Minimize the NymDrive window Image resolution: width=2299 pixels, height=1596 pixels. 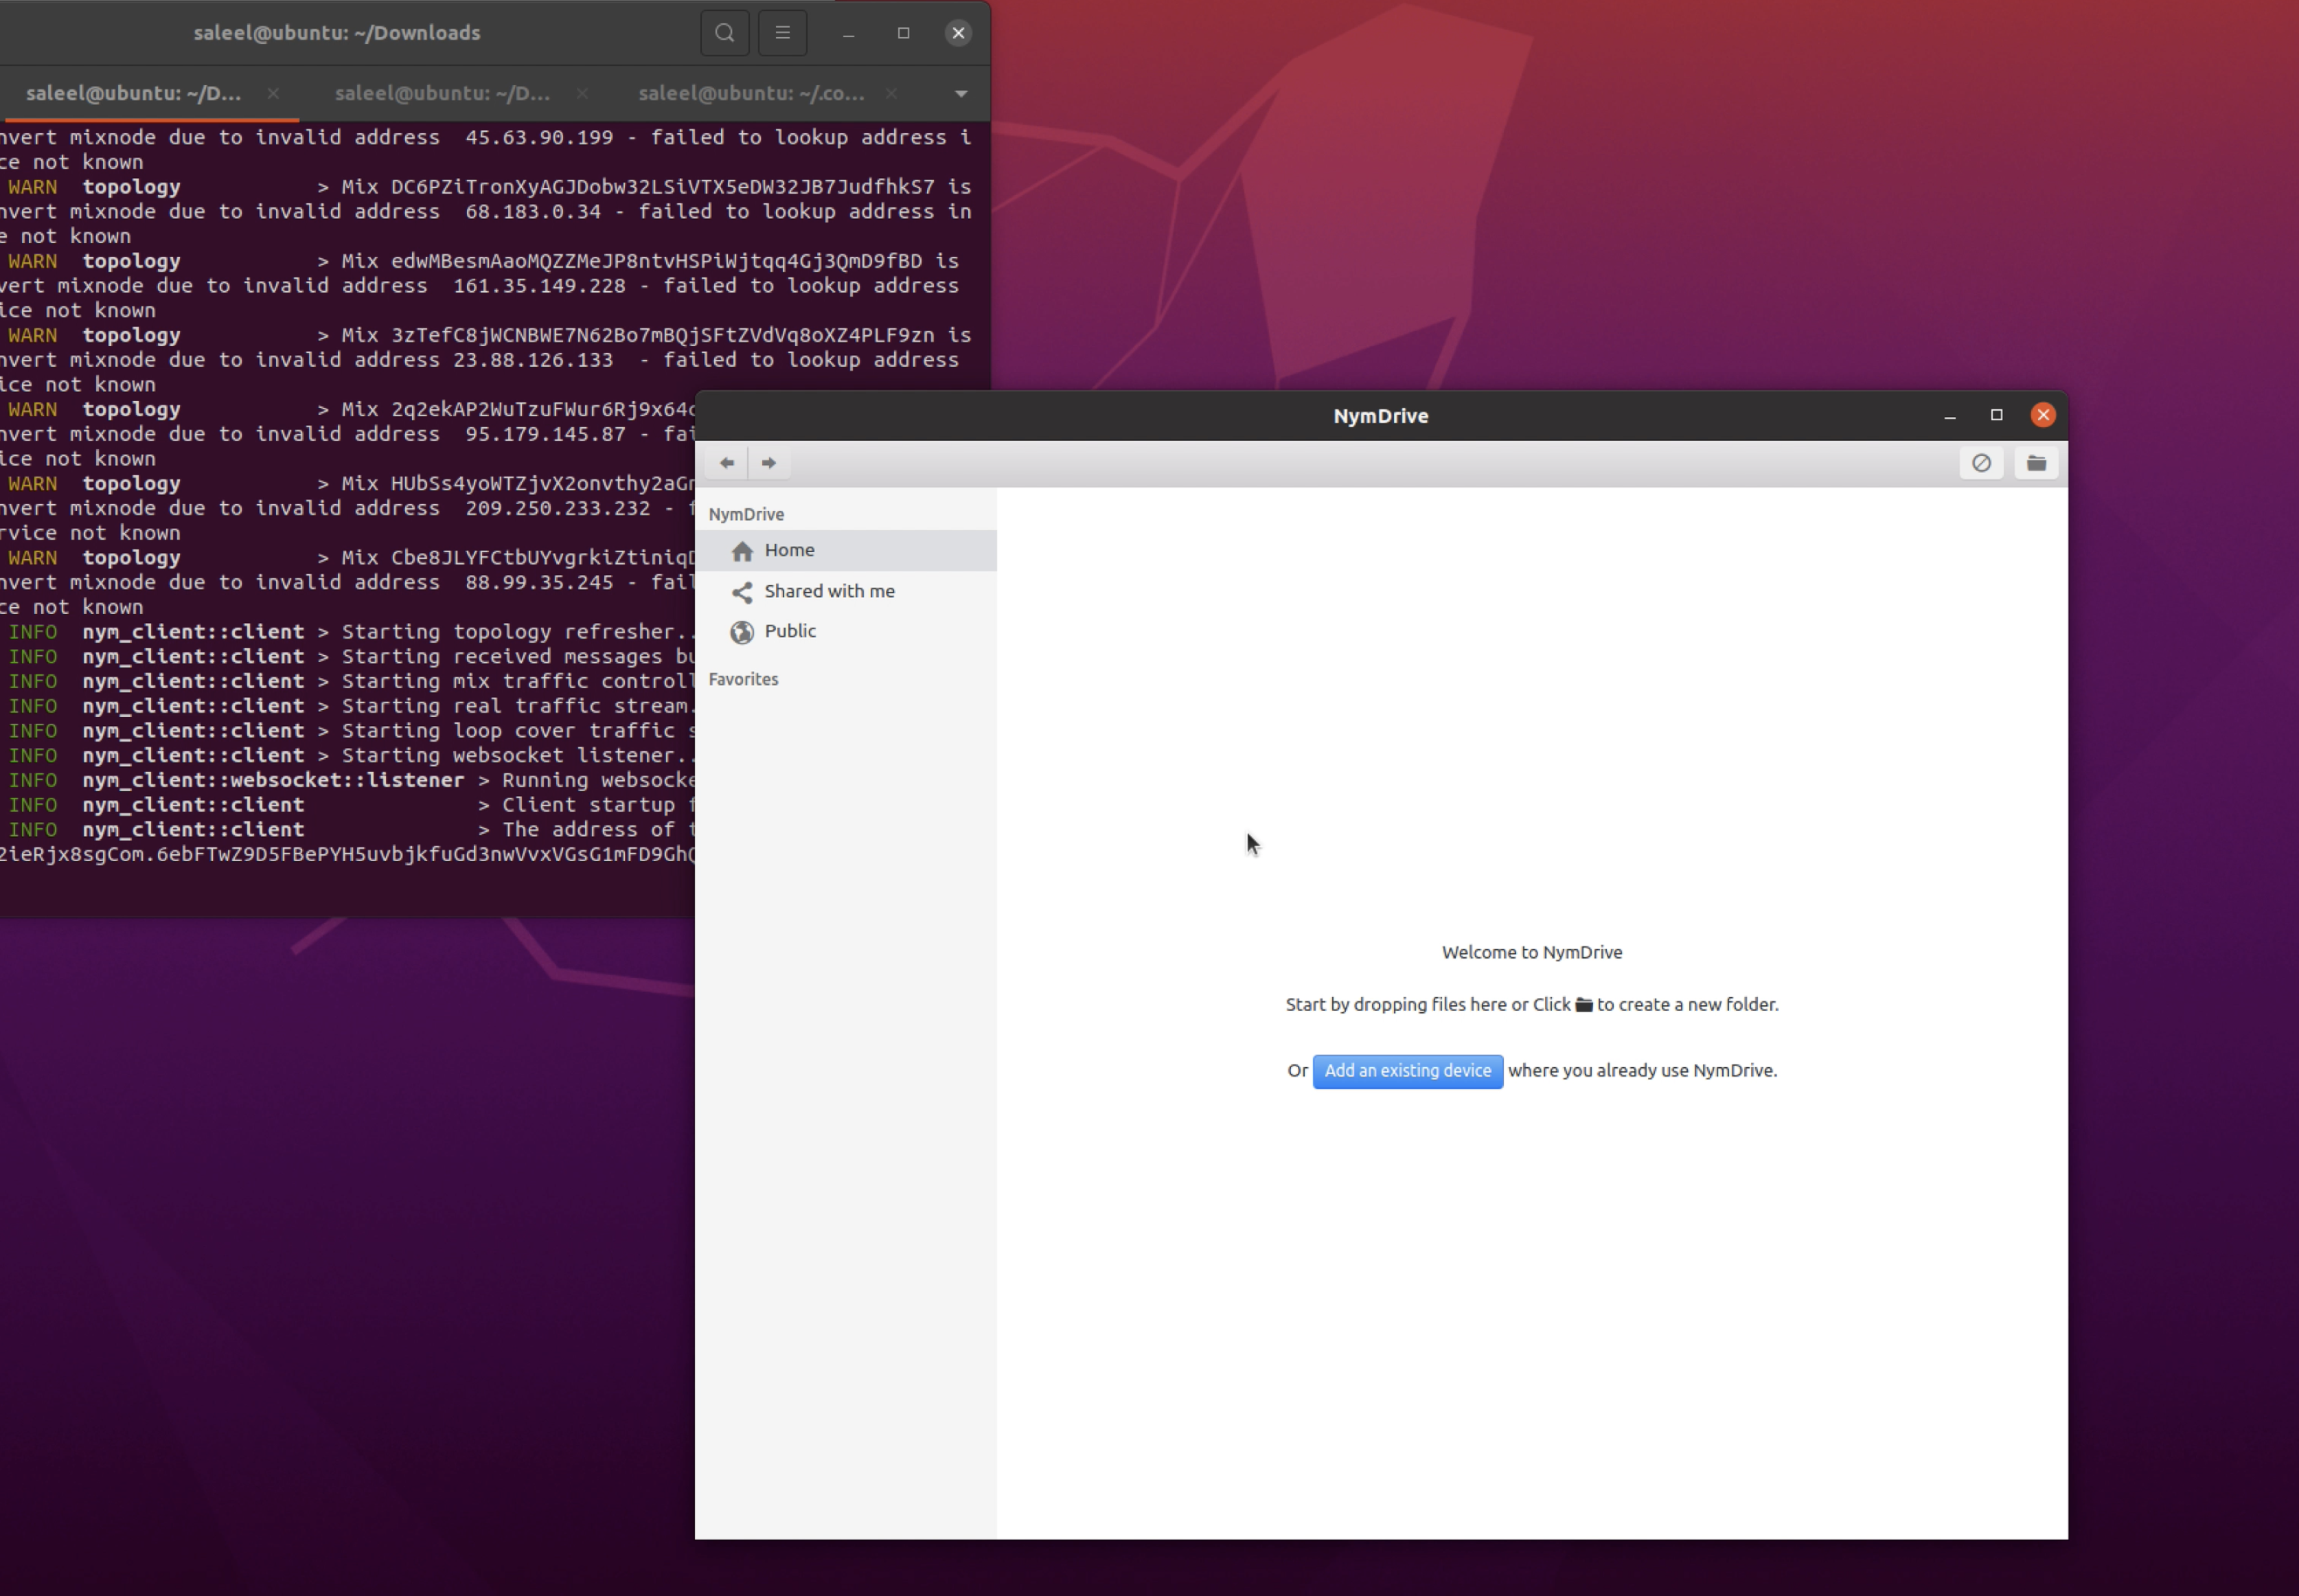1950,415
